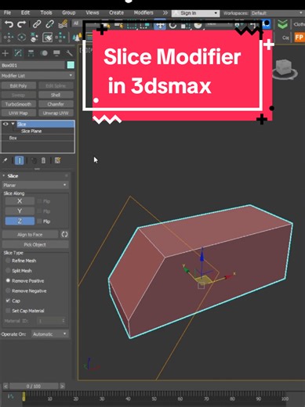The width and height of the screenshot is (305, 407).
Task: Click Make Unique icon in stack tools
Action: click(x=34, y=160)
